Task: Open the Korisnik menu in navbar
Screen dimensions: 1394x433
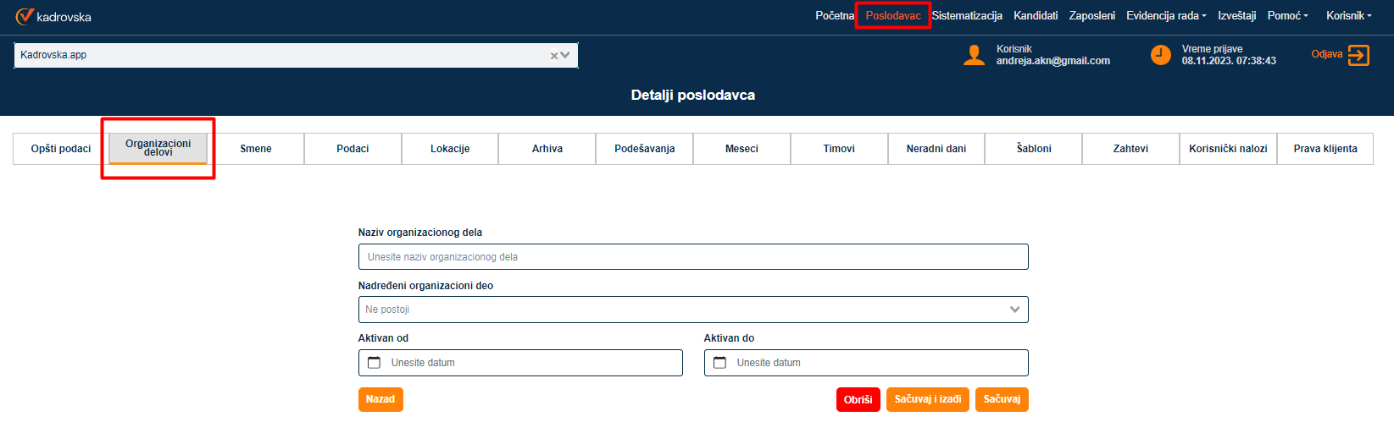Action: pos(1348,16)
